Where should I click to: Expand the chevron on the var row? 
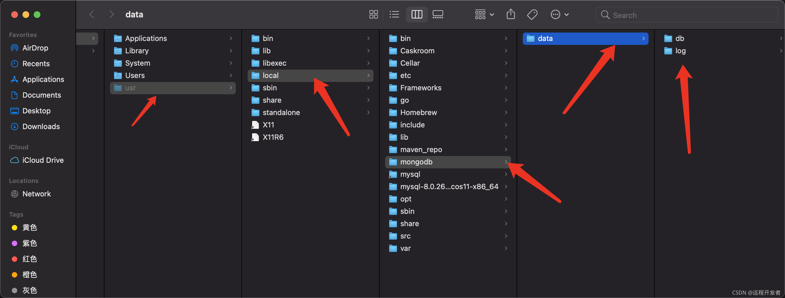[x=506, y=248]
